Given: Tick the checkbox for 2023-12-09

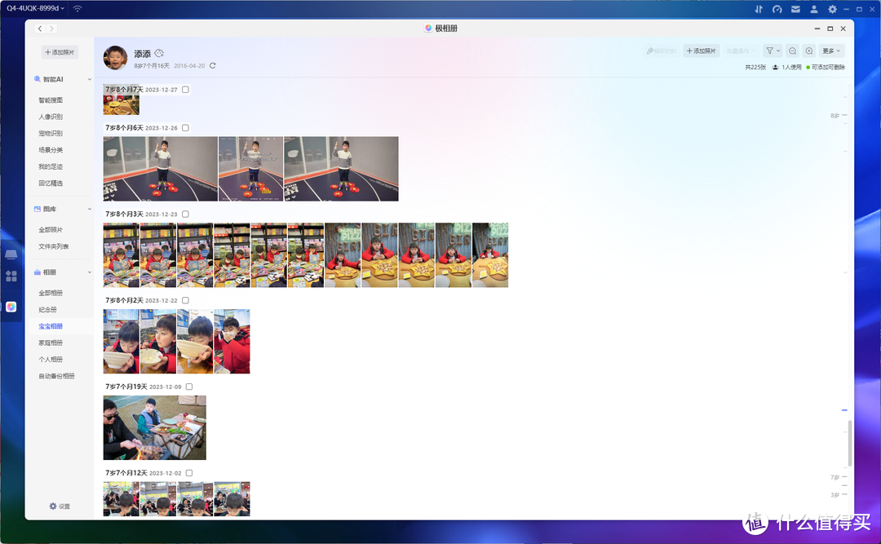Looking at the screenshot, I should click(x=189, y=387).
